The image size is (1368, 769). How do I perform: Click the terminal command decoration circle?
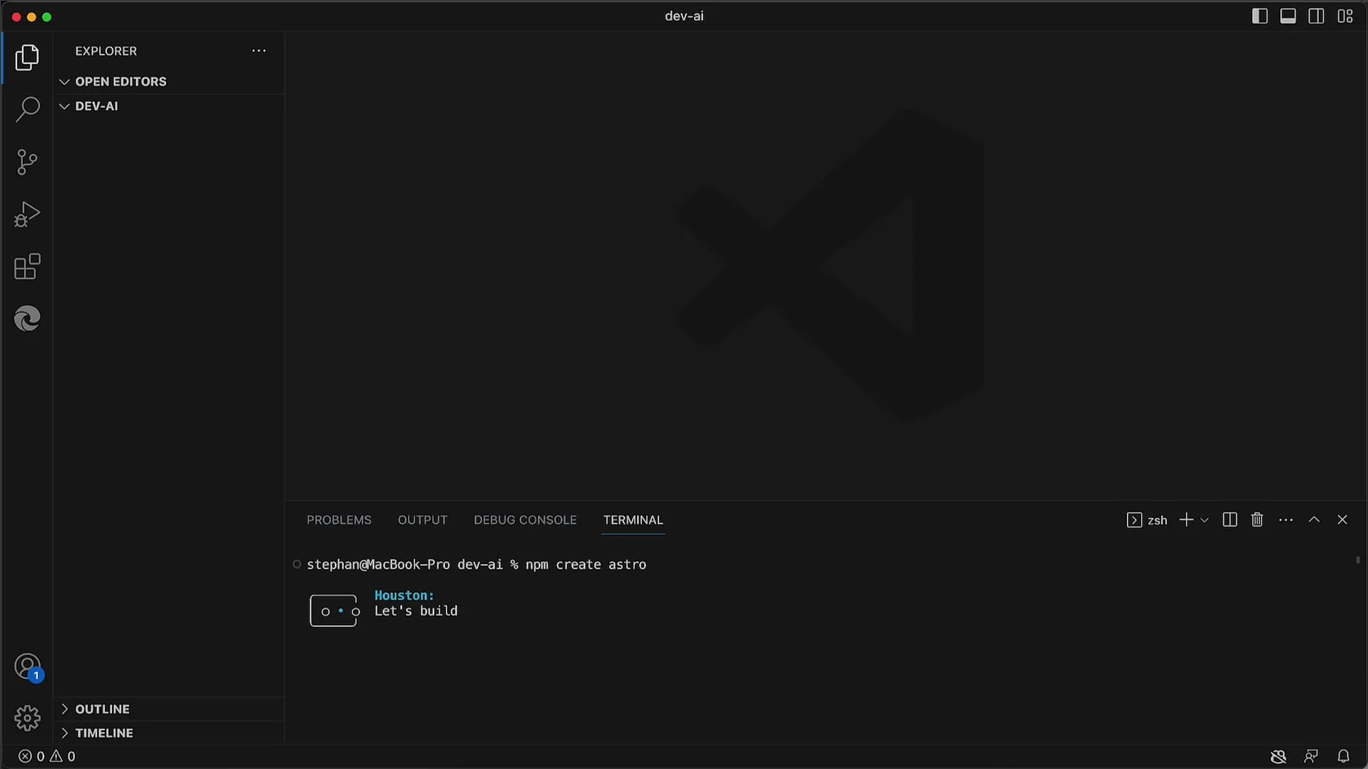297,564
